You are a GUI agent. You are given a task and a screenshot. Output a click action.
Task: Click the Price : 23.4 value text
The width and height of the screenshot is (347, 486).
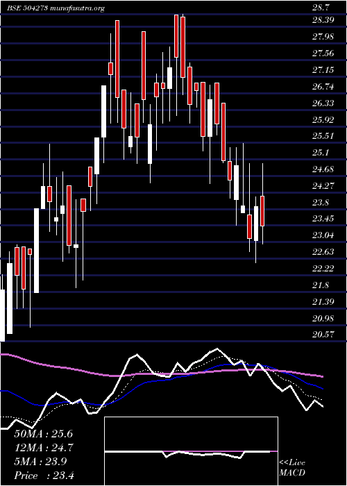pos(44,476)
